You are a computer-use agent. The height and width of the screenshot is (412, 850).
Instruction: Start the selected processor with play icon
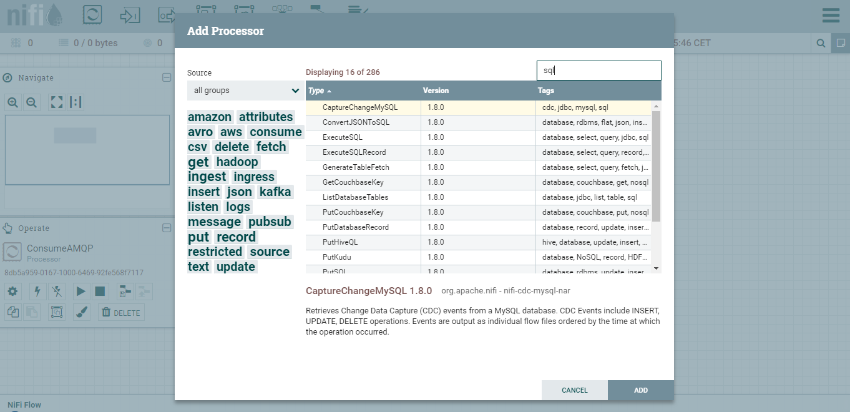point(81,291)
